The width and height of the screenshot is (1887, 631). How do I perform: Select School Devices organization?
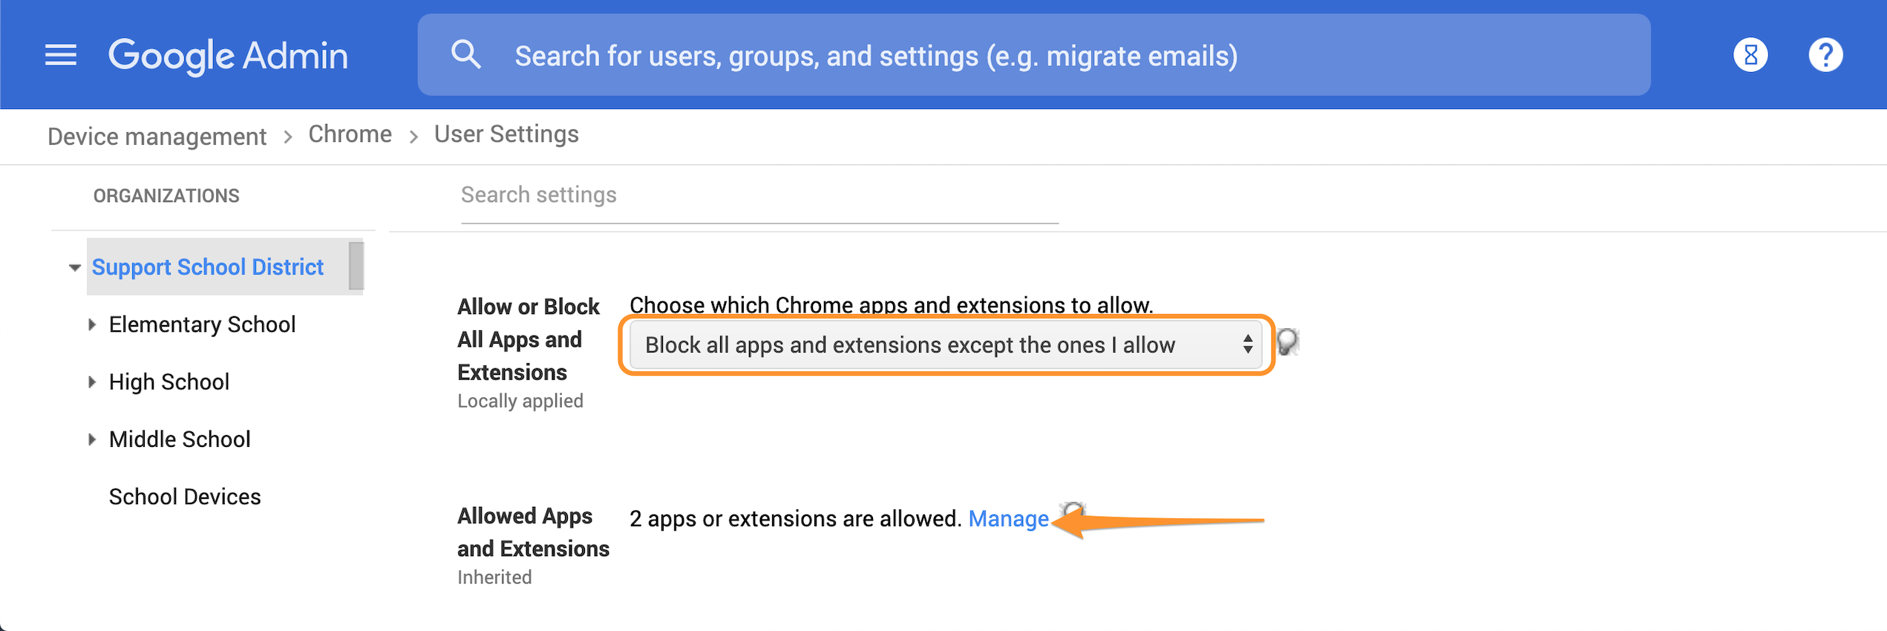click(185, 497)
